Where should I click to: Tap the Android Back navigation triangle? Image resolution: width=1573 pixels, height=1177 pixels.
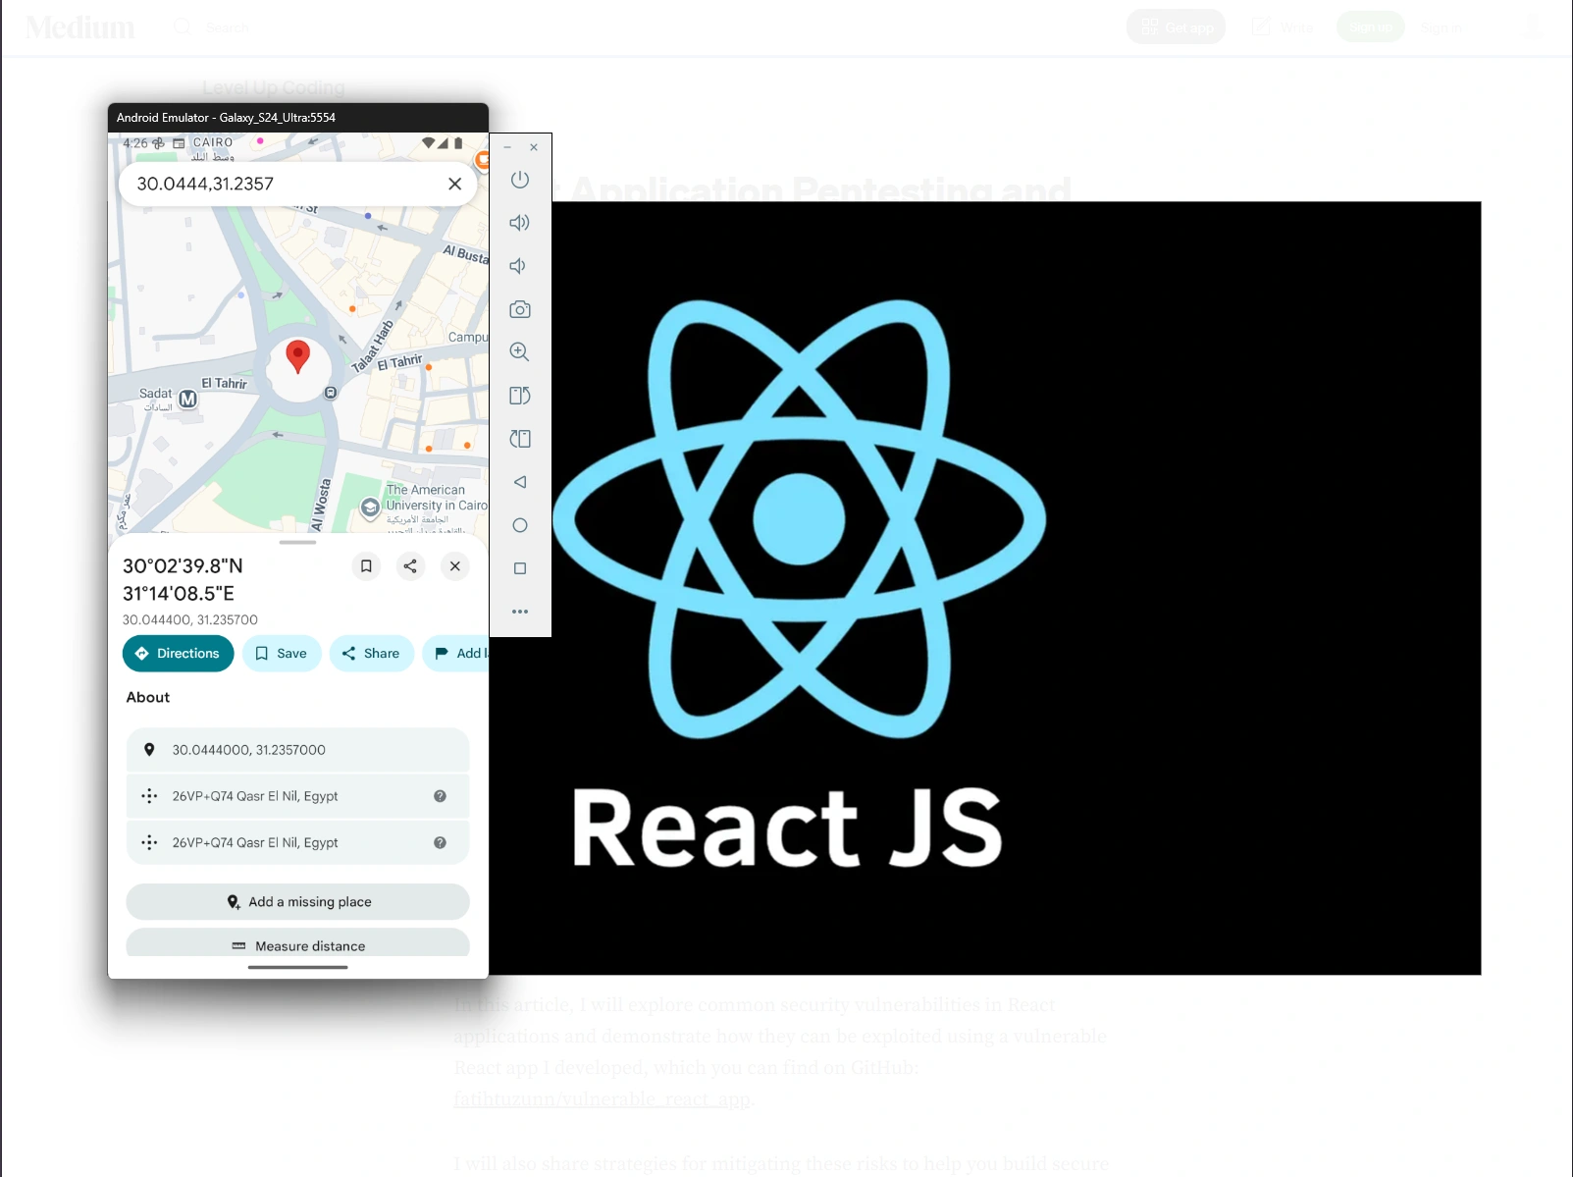(x=519, y=481)
